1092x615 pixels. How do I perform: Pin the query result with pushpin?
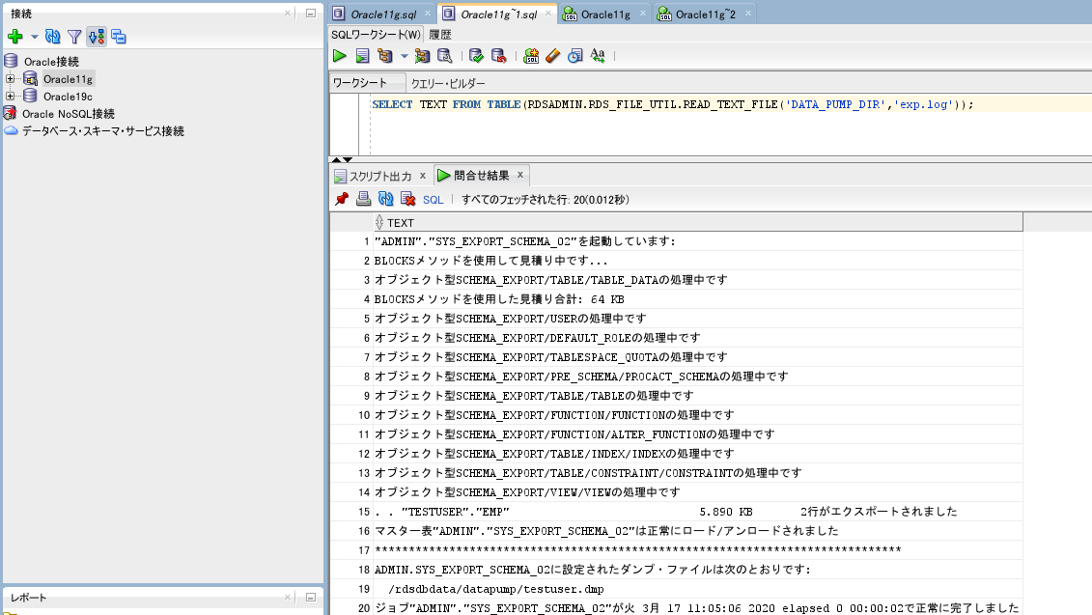click(x=341, y=199)
